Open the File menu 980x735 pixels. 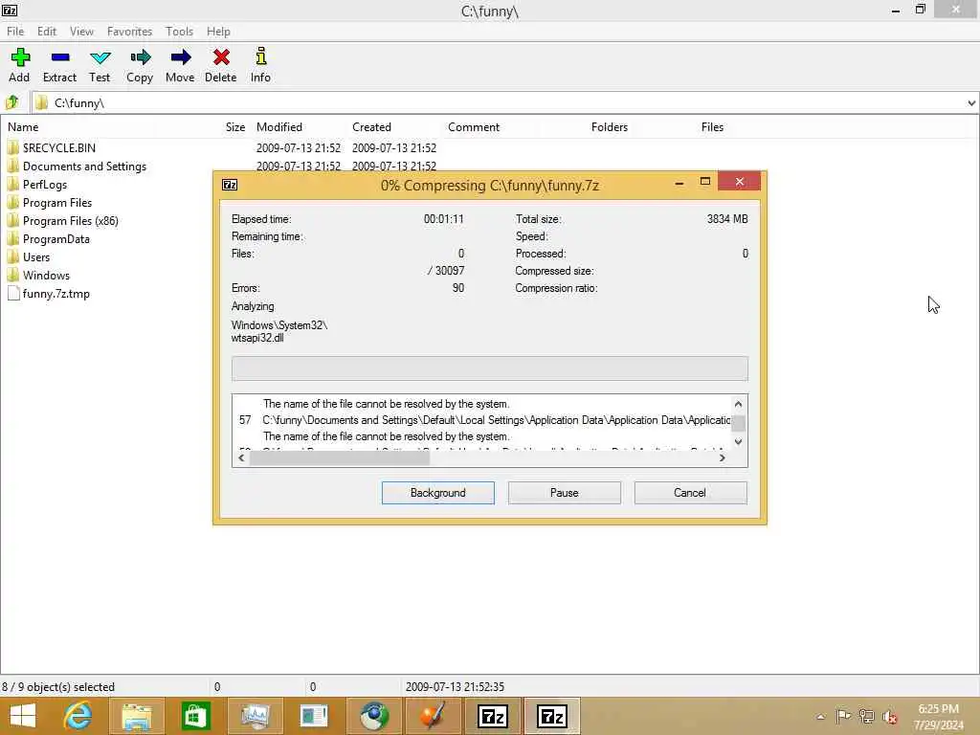pyautogui.click(x=15, y=32)
